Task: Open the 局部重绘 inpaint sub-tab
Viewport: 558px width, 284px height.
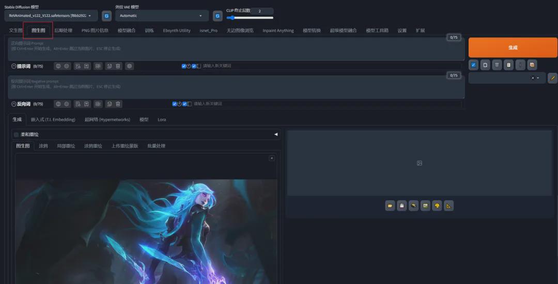Action: (66, 146)
